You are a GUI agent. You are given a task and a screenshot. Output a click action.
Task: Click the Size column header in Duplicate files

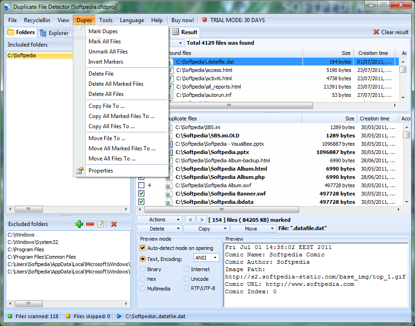pos(330,119)
